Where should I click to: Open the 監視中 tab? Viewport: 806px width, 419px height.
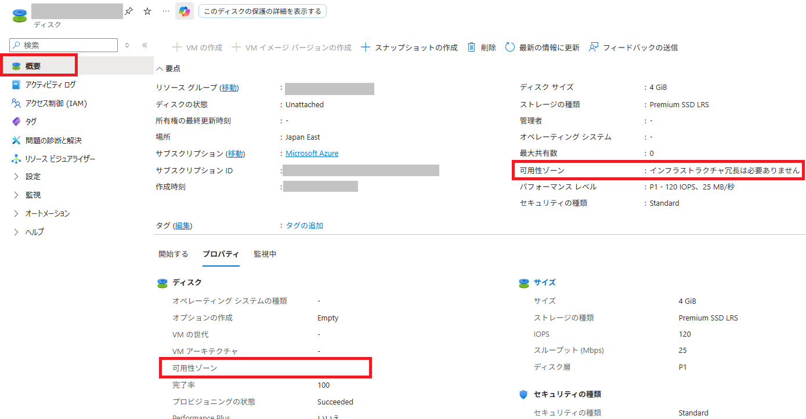pos(265,254)
